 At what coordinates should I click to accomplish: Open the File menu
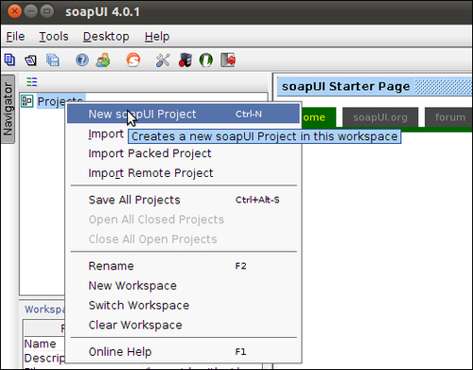(15, 37)
